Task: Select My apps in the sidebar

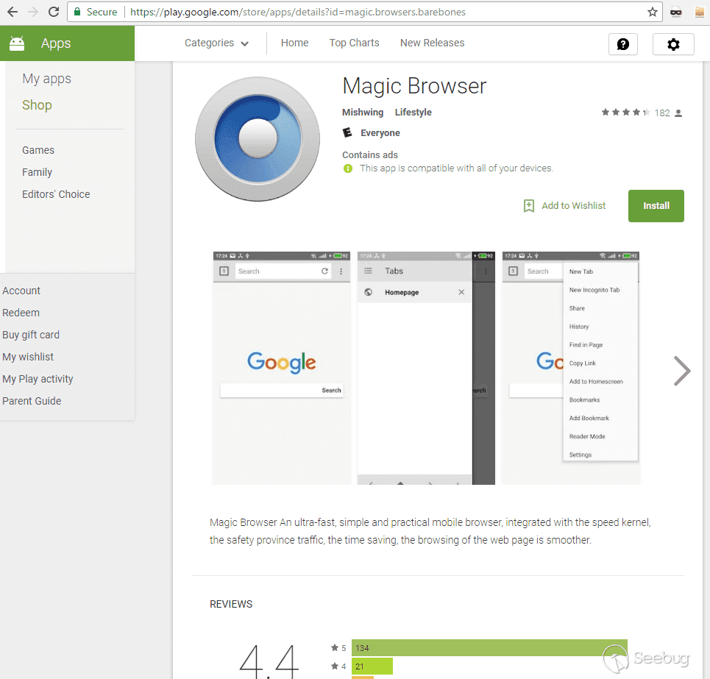Action: pos(46,79)
